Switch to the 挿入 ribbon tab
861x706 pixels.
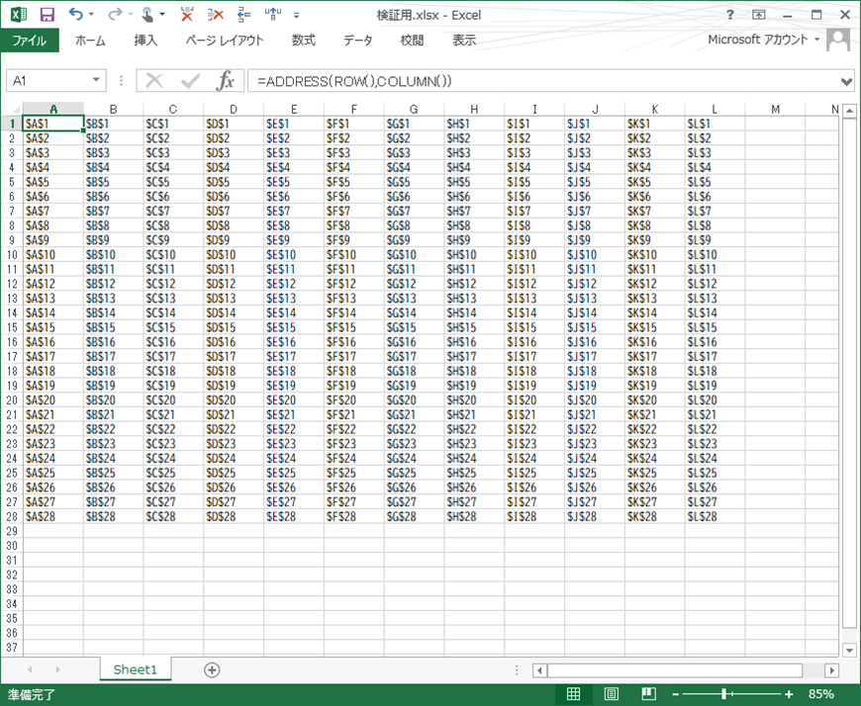point(145,40)
